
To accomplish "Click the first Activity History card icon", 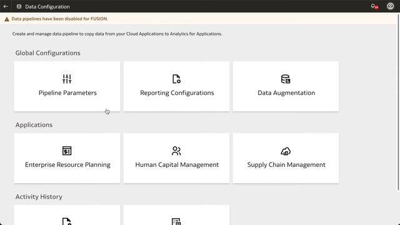I will 67,221.
